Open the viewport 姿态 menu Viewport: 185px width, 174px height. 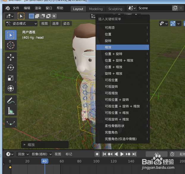click(x=67, y=23)
